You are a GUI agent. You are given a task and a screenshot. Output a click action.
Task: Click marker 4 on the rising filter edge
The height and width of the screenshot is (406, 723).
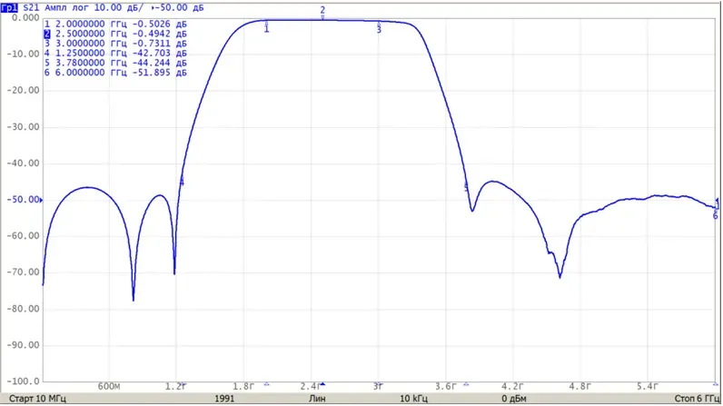coord(182,181)
